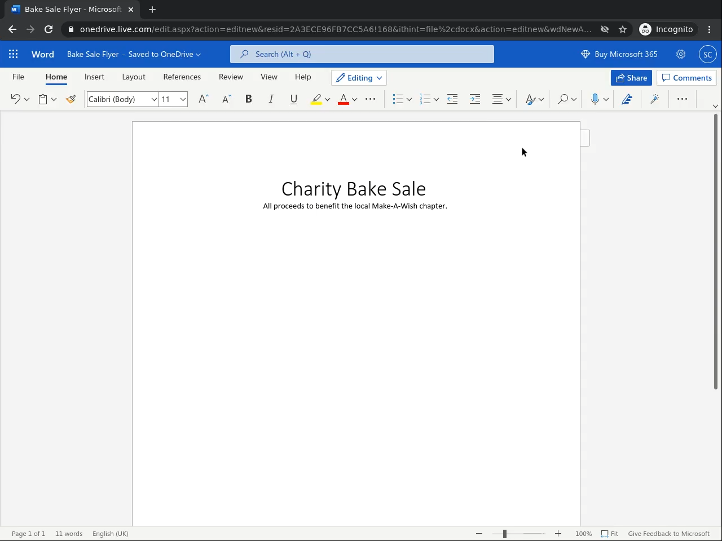Click the Increase Indent icon
Screen dimensions: 722x541
tap(475, 99)
